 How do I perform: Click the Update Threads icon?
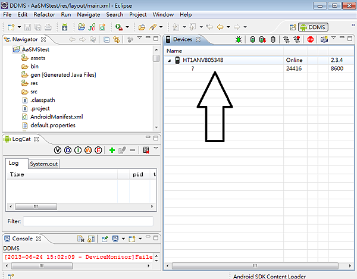coord(286,39)
